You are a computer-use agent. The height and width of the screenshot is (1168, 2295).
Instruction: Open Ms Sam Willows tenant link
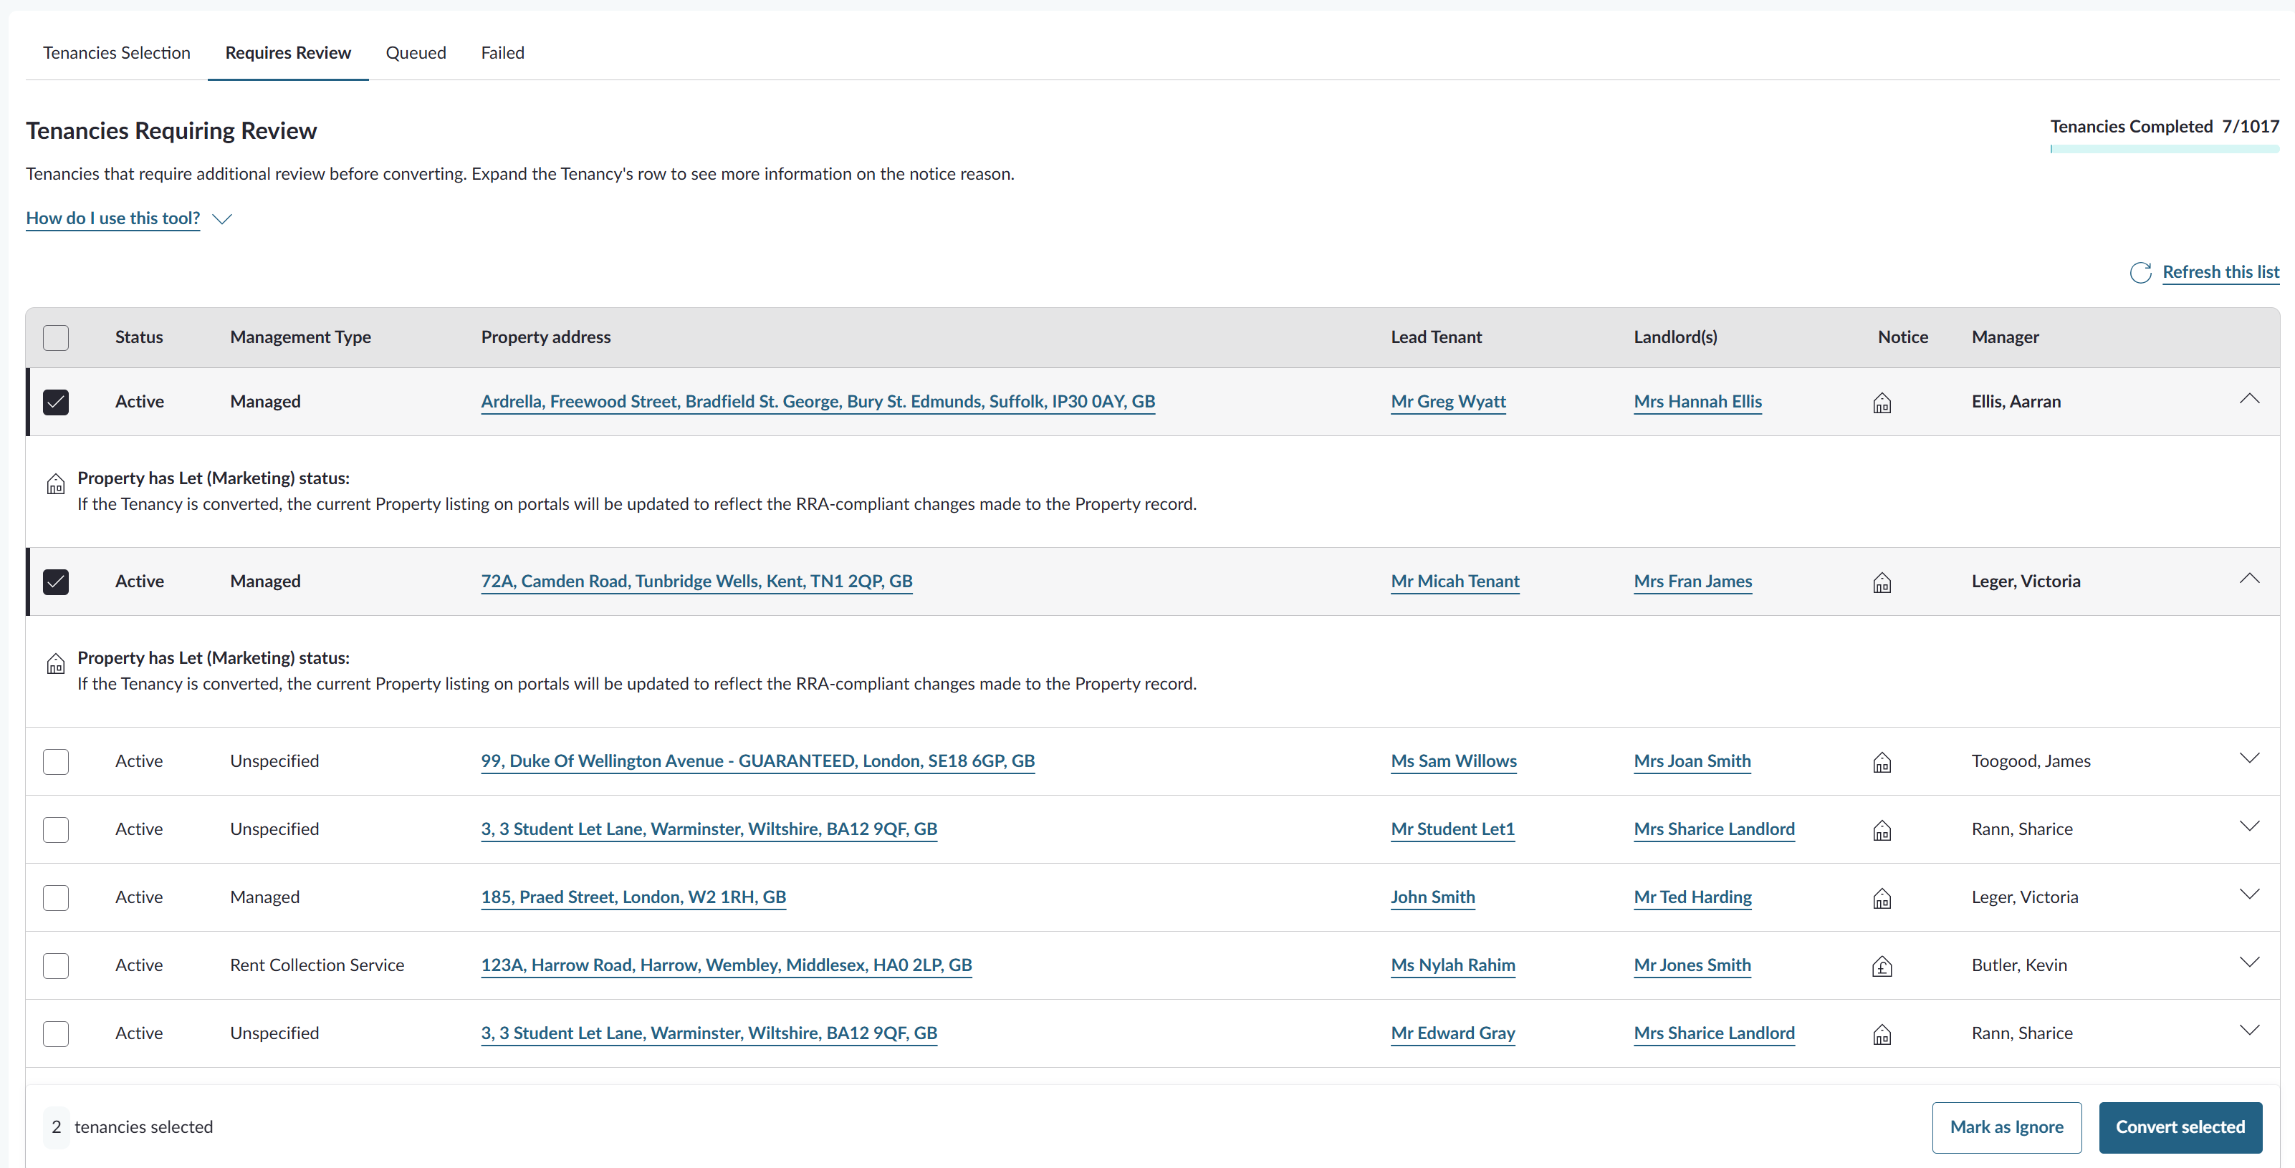[1453, 761]
